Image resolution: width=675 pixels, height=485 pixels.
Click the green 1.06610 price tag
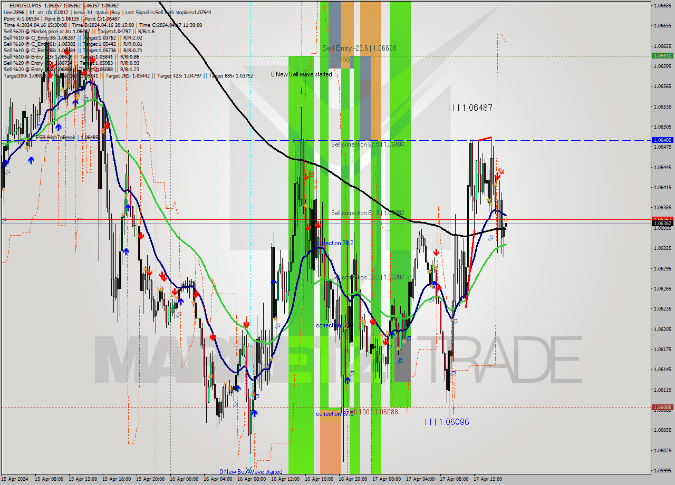662,55
